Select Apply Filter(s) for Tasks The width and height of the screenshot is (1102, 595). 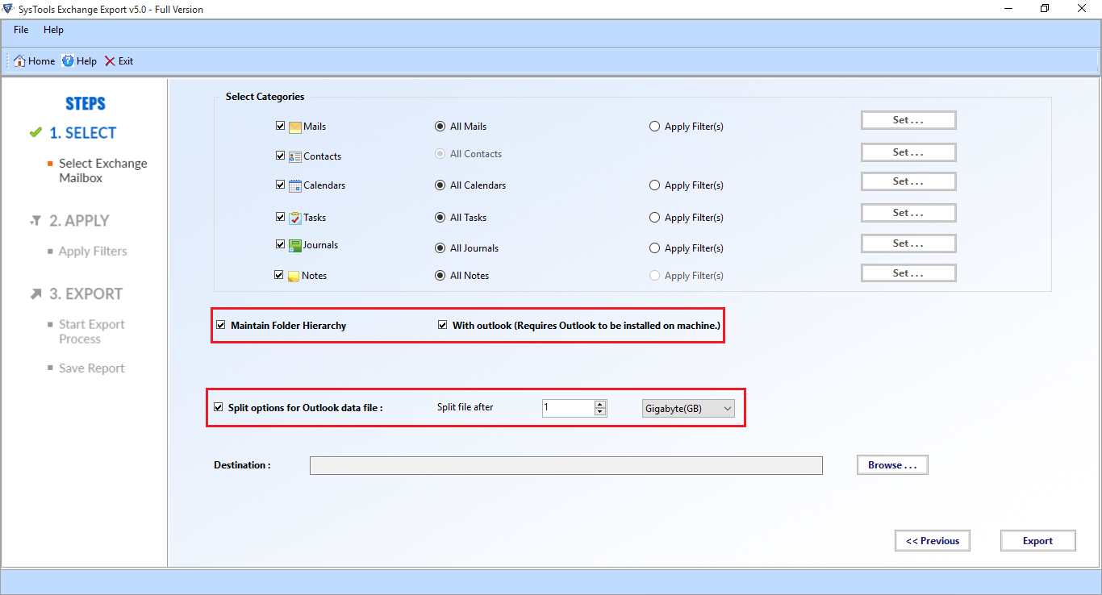coord(655,218)
